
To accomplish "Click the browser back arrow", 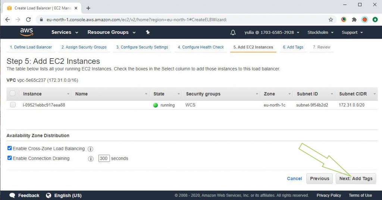I will point(7,19).
